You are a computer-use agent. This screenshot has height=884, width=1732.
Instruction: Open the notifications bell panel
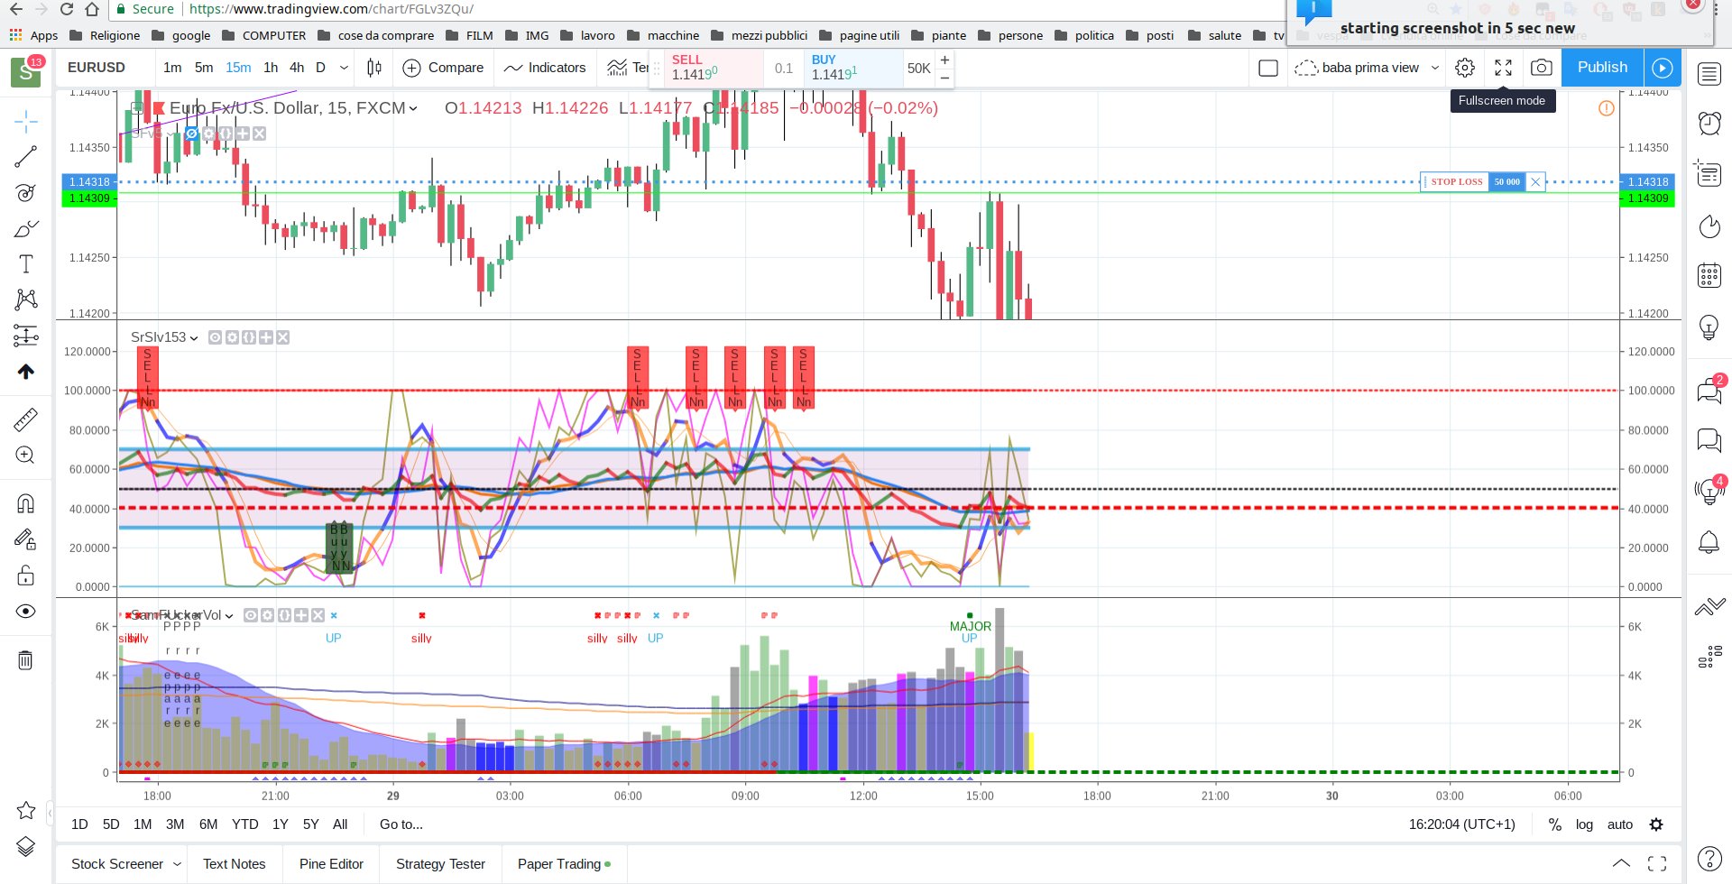(x=1709, y=542)
